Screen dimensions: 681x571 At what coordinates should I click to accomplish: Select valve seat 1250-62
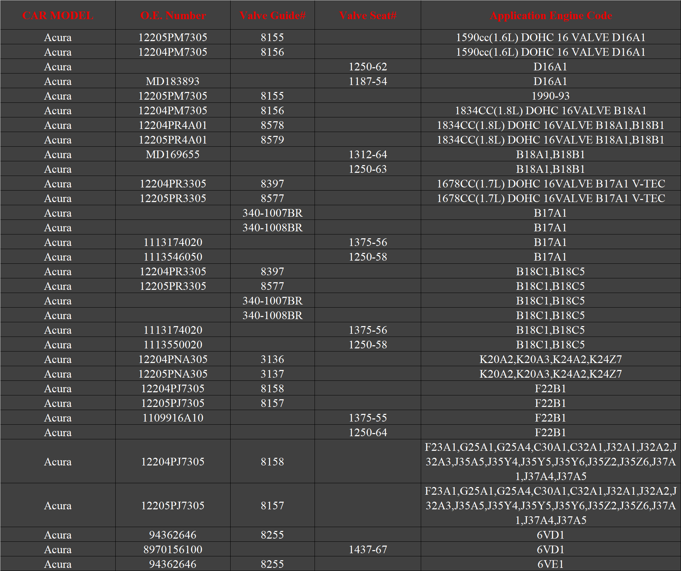click(x=368, y=67)
